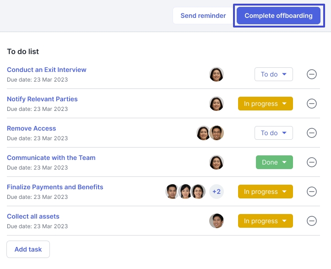
Task: Click minus icon for Remove Access task
Action: [312, 133]
